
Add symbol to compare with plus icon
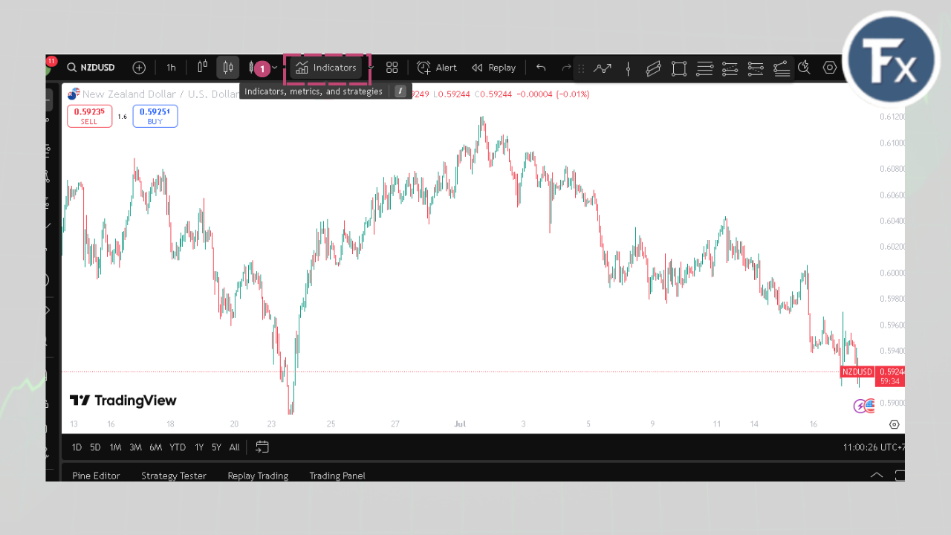[139, 68]
